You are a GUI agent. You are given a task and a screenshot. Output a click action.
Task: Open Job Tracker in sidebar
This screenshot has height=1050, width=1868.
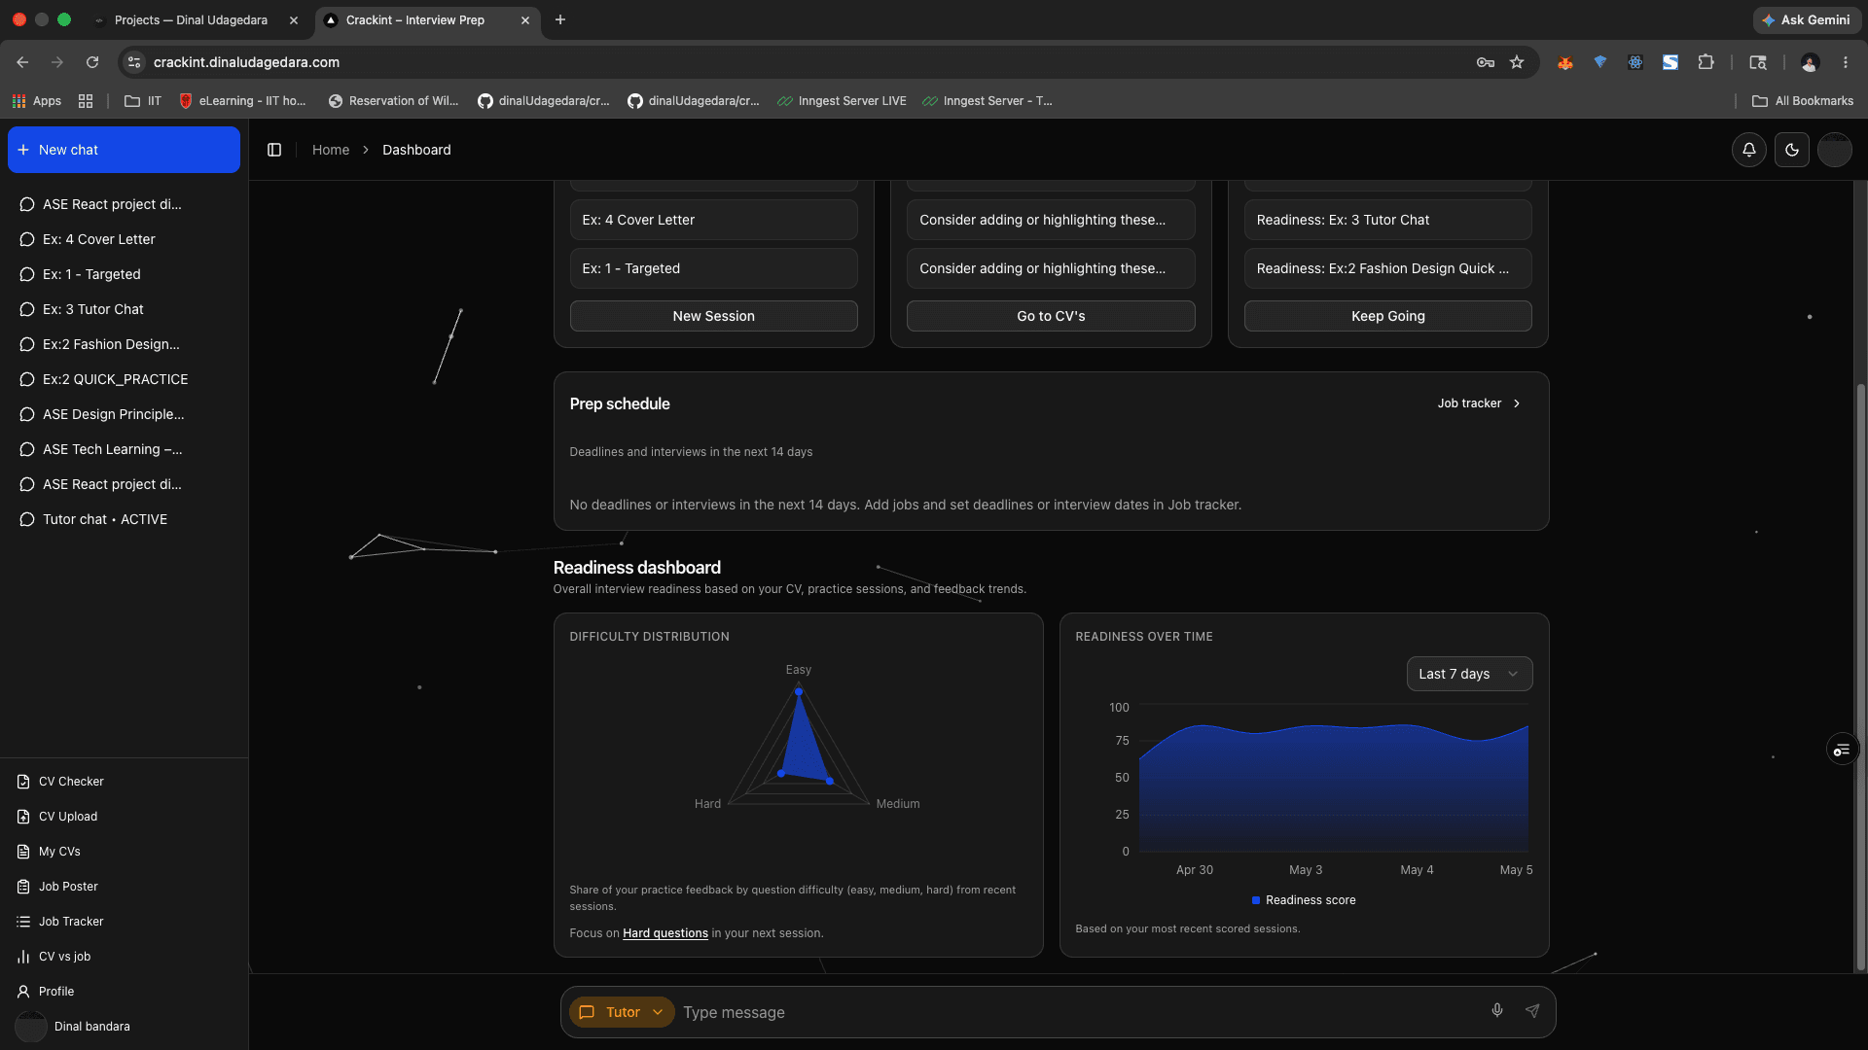[x=124, y=922]
